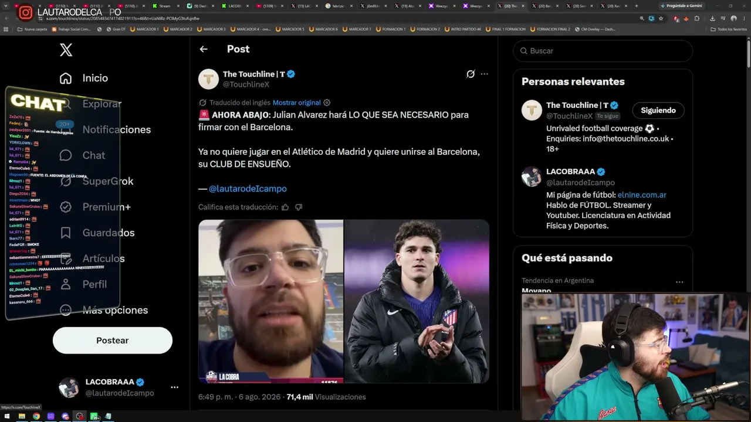Open more options in Qué está pasando
751x422 pixels.
point(679,282)
